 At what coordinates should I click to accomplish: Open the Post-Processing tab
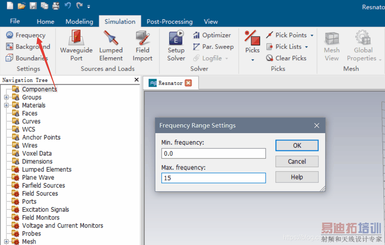pyautogui.click(x=169, y=22)
